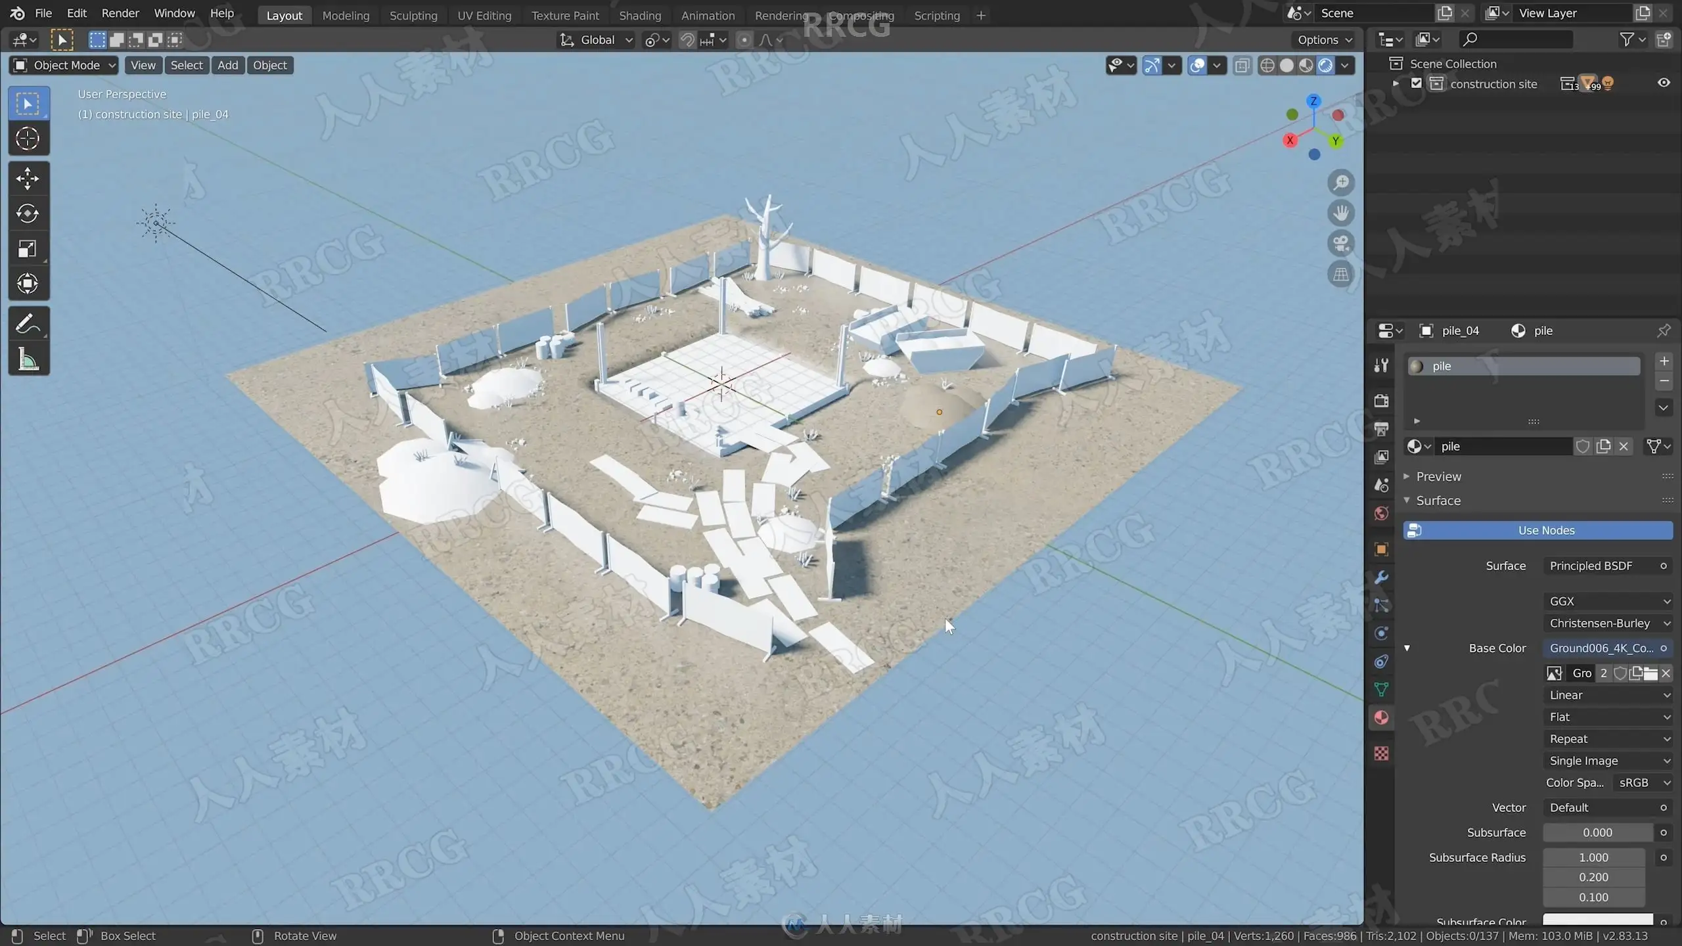
Task: Toggle camera view in viewport
Action: click(1341, 244)
